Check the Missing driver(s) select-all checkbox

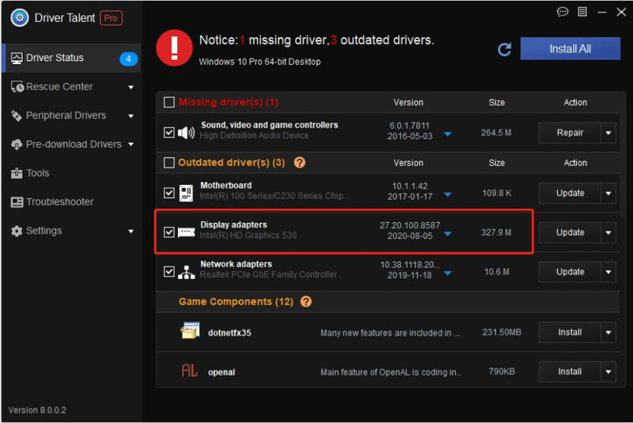click(x=169, y=102)
